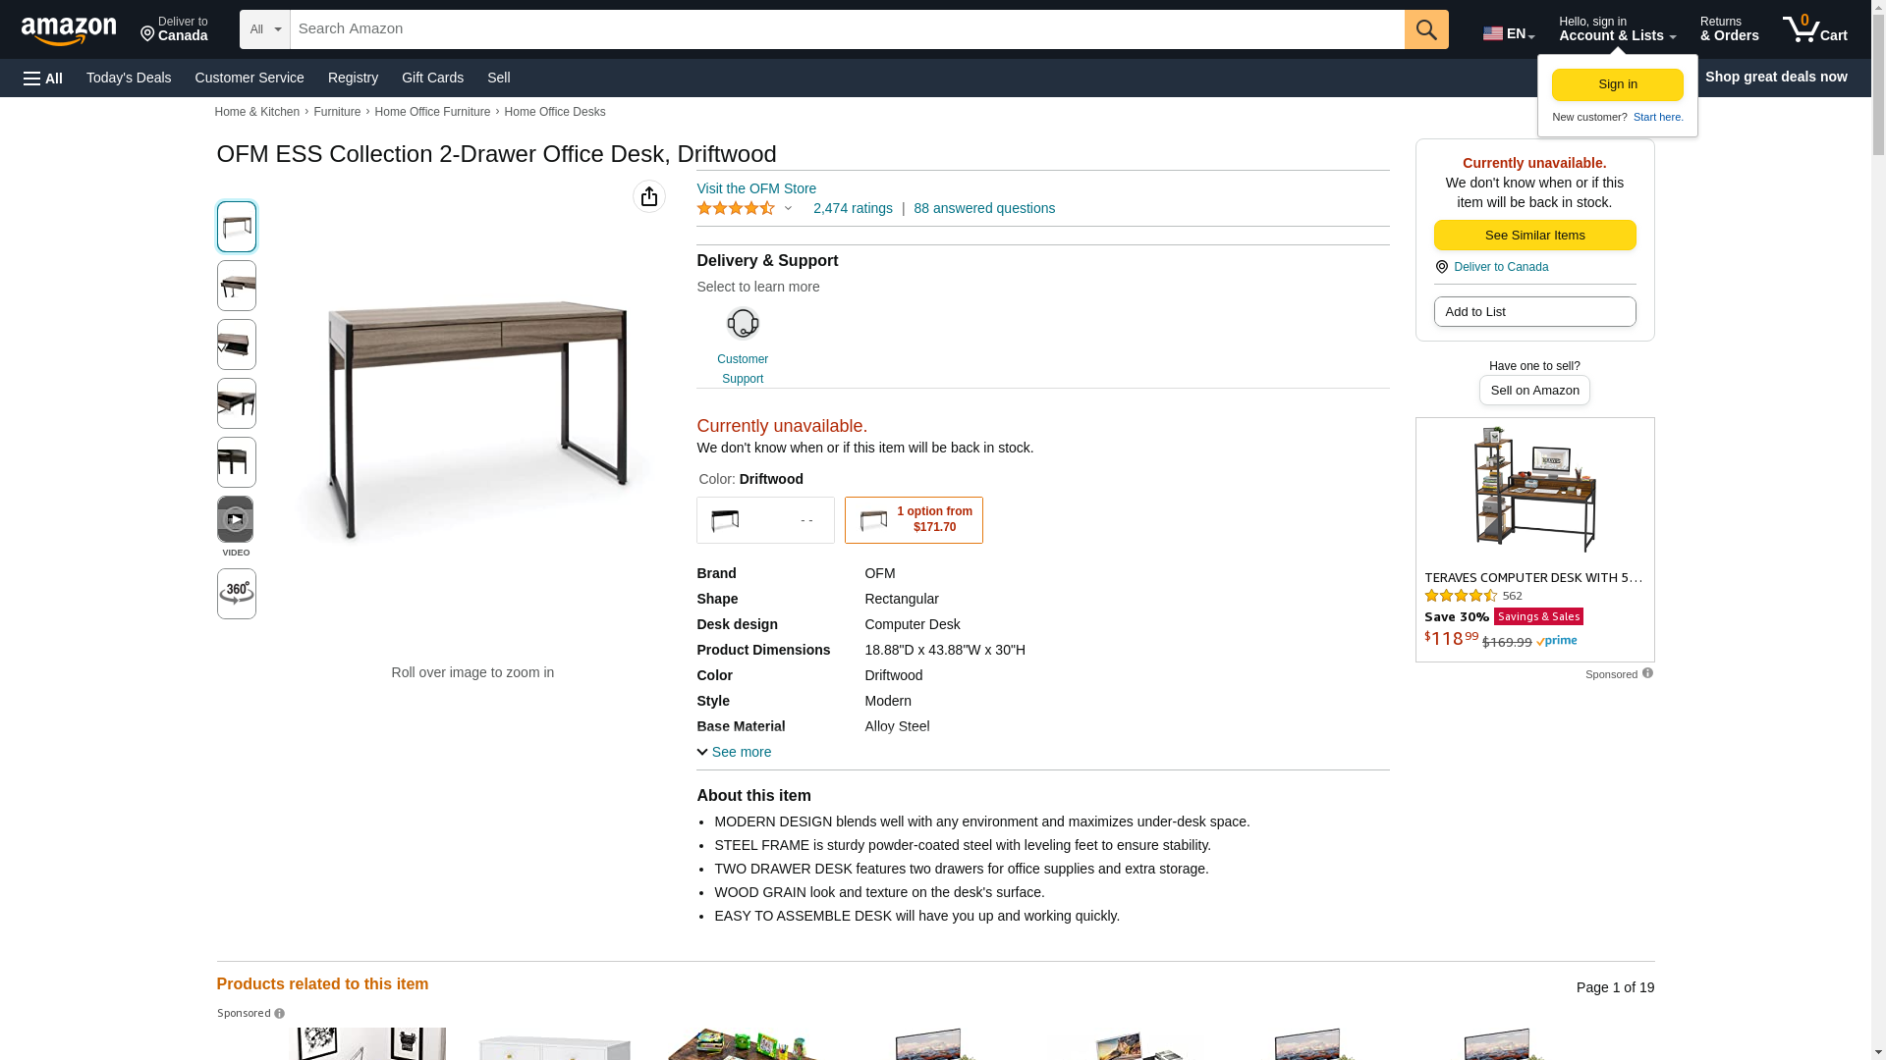Open the Customer Support headset icon
This screenshot has height=1060, width=1886.
743,324
